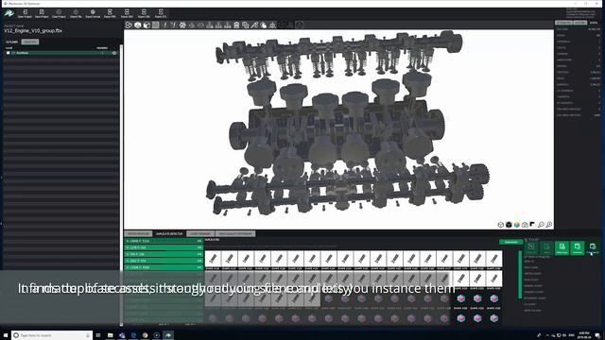Toggle the RootNode checkbox in outliner
Viewport: 605px width, 340px height.
9,53
